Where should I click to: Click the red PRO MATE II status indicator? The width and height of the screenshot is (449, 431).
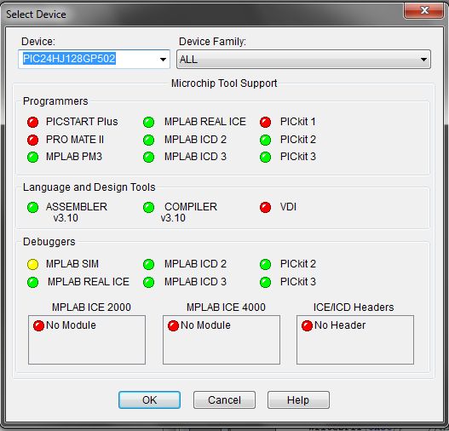click(32, 140)
